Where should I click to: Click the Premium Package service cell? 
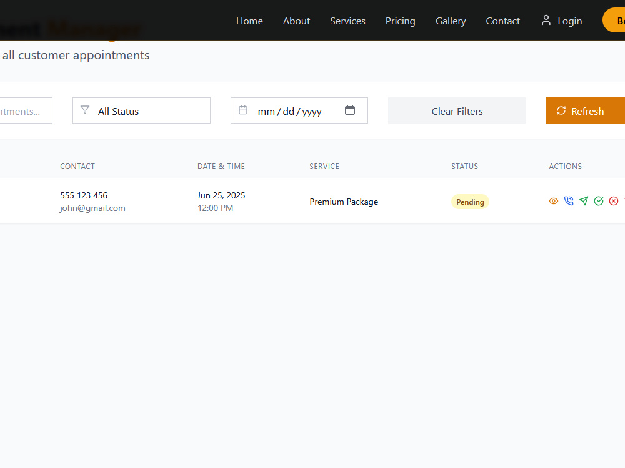click(x=344, y=202)
